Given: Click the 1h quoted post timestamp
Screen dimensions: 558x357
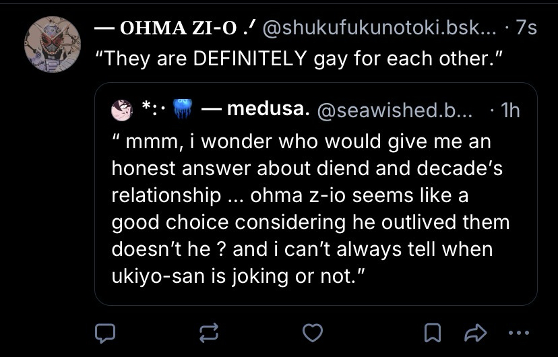Looking at the screenshot, I should pyautogui.click(x=507, y=110).
